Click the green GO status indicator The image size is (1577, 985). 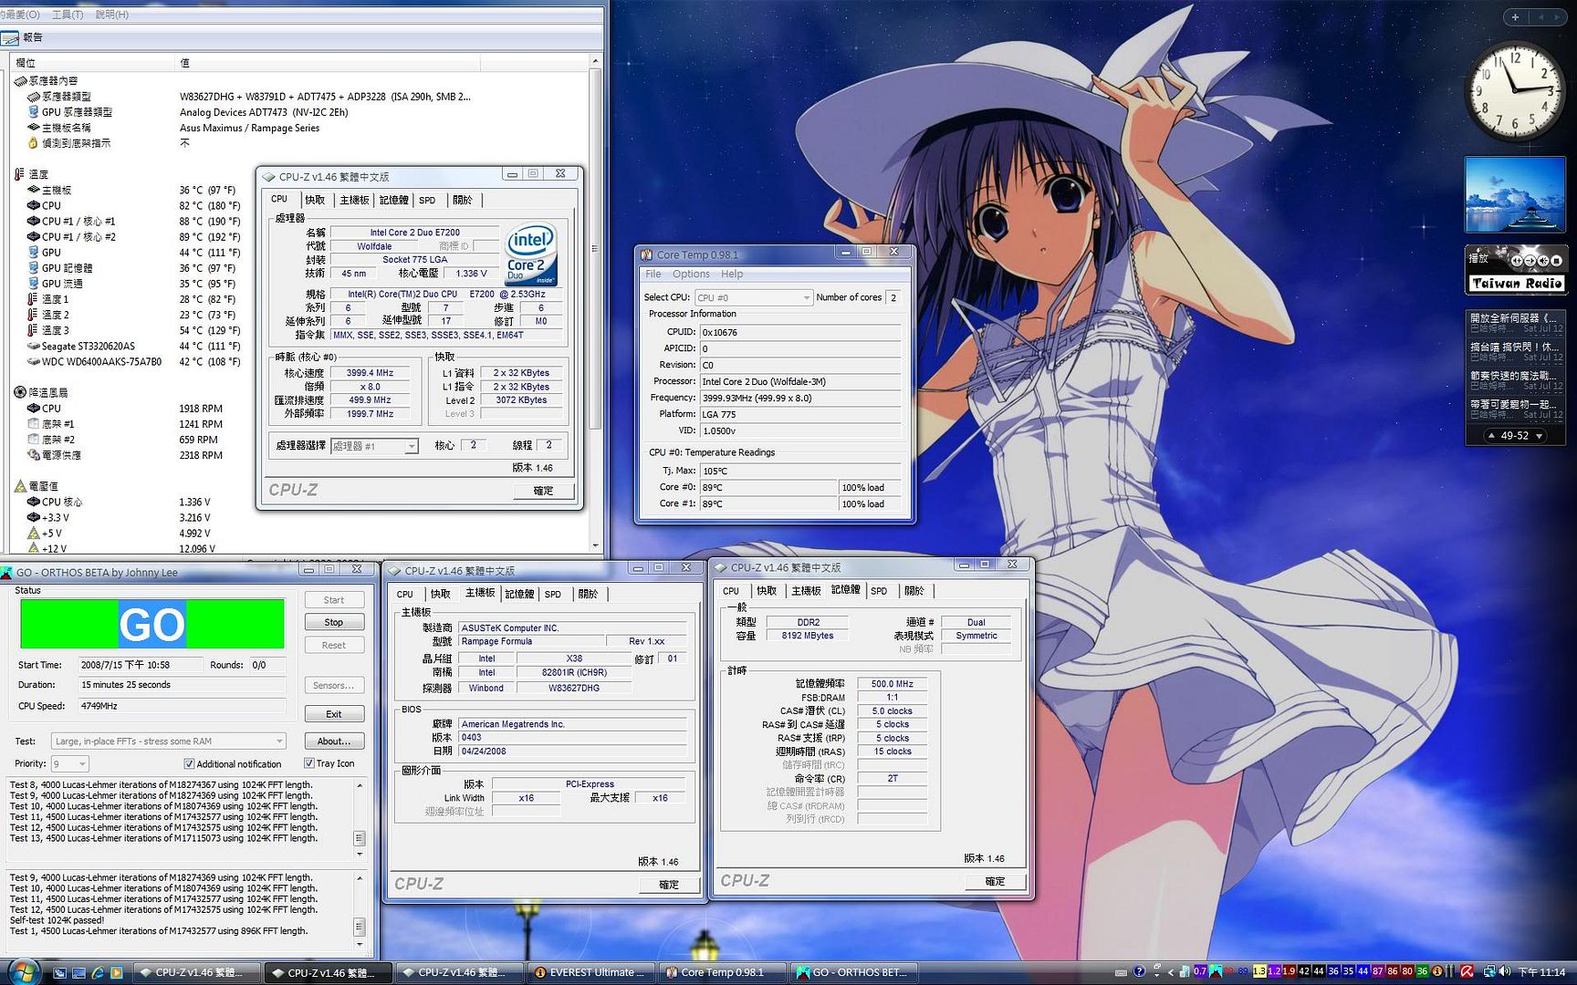click(152, 625)
